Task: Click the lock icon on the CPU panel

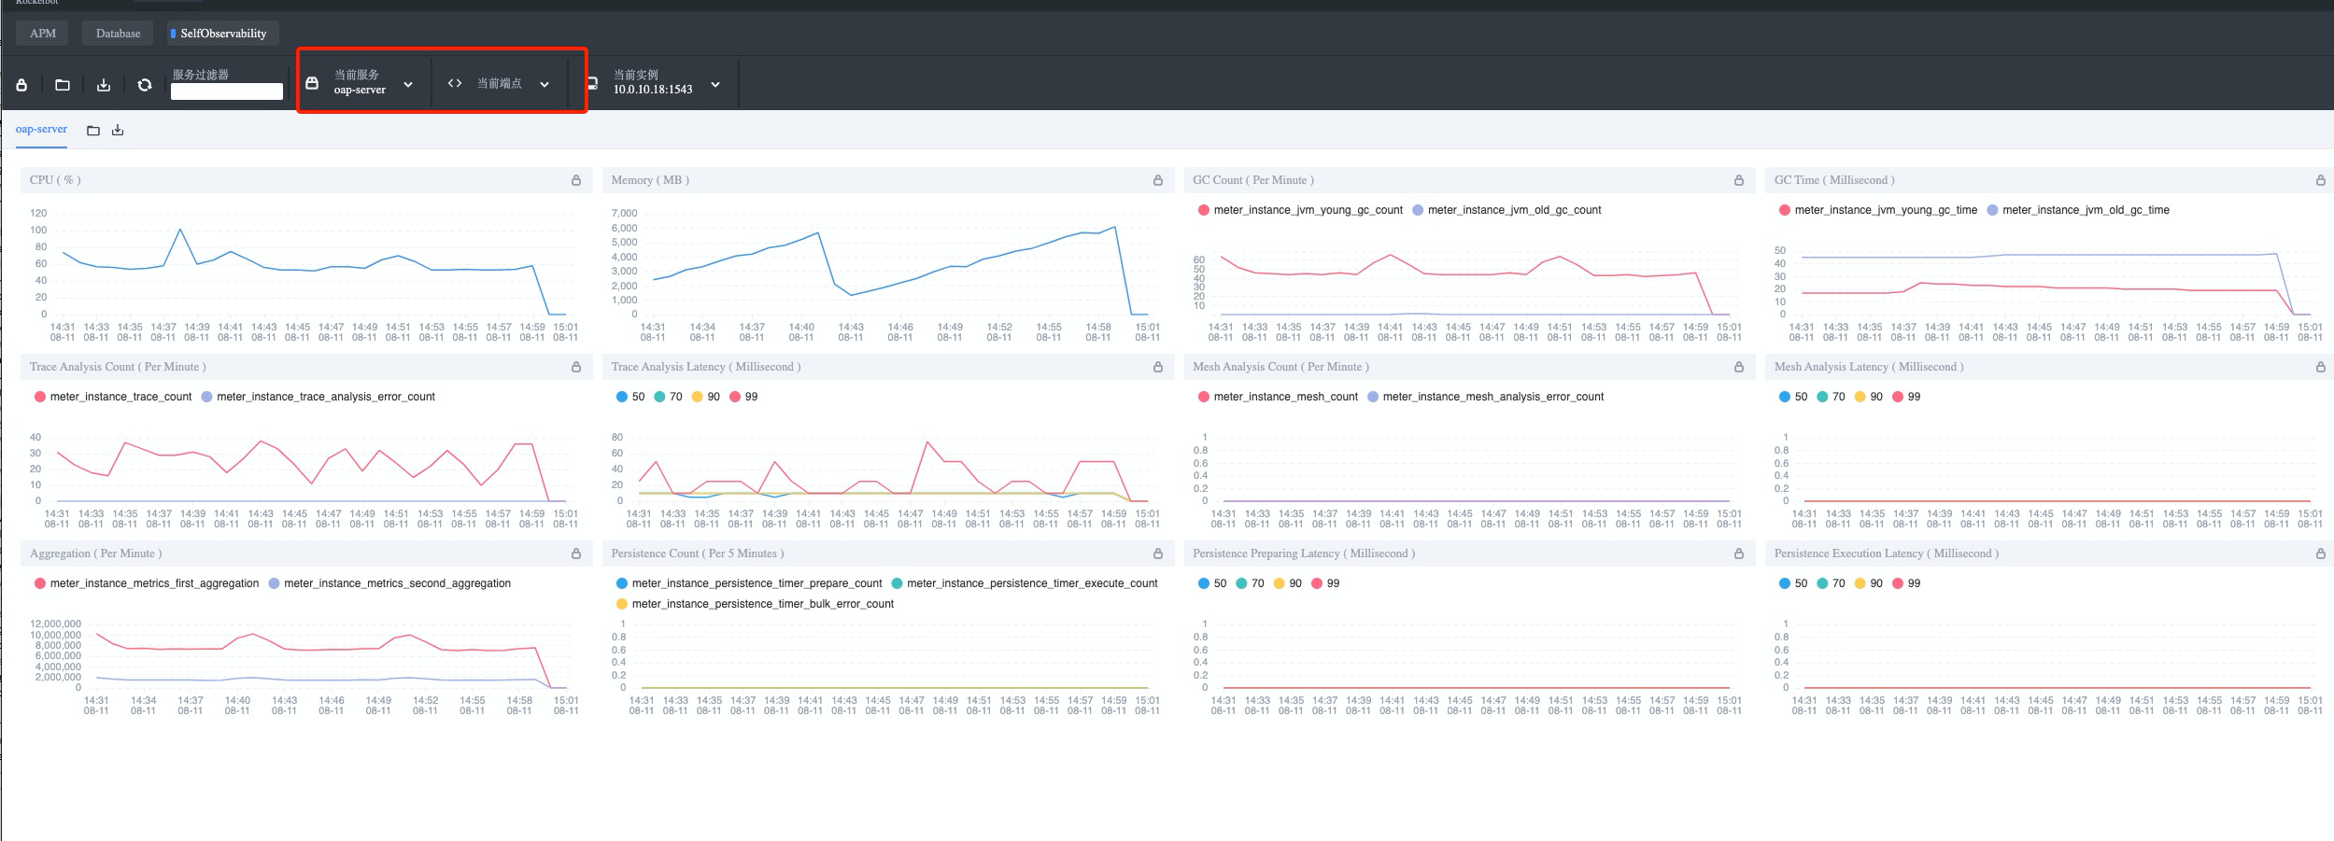Action: (x=576, y=180)
